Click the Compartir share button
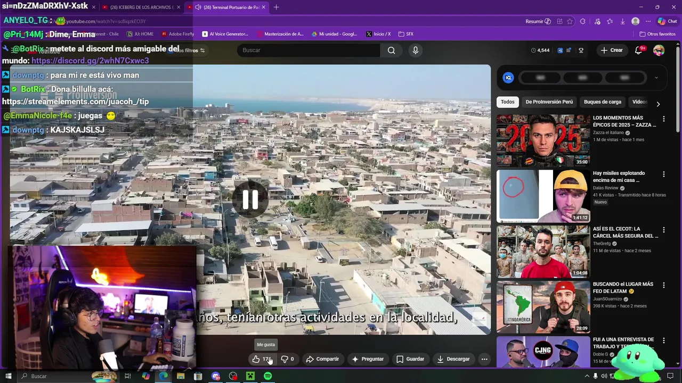 point(322,359)
